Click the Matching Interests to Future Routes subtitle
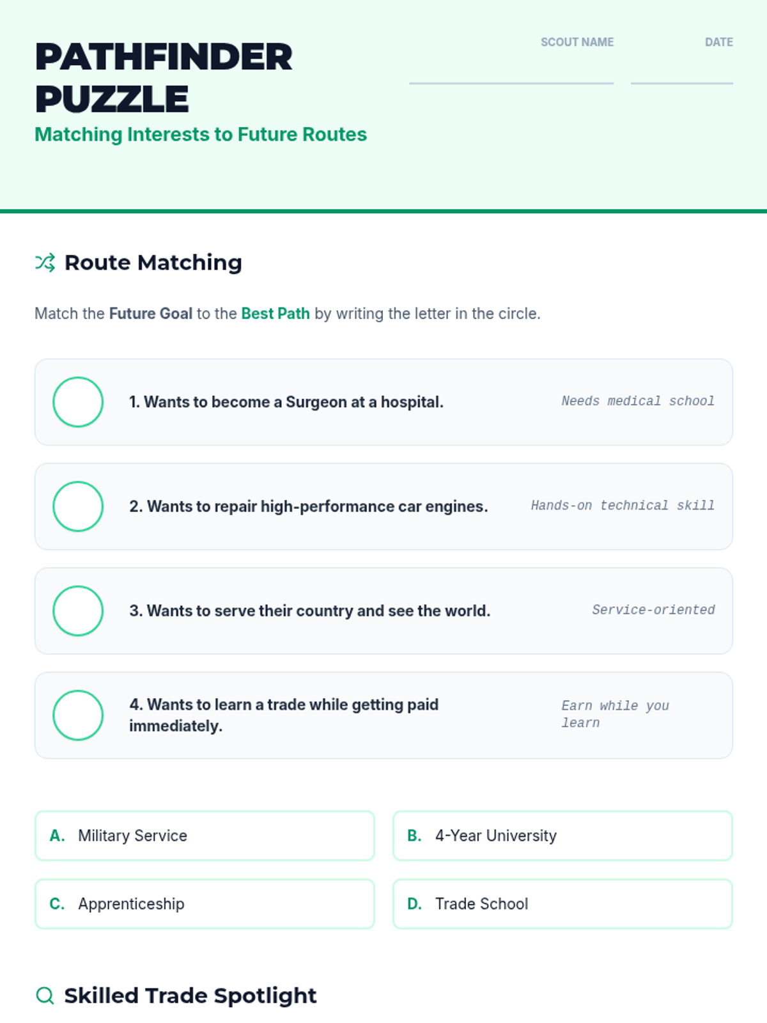767x1023 pixels. click(201, 134)
